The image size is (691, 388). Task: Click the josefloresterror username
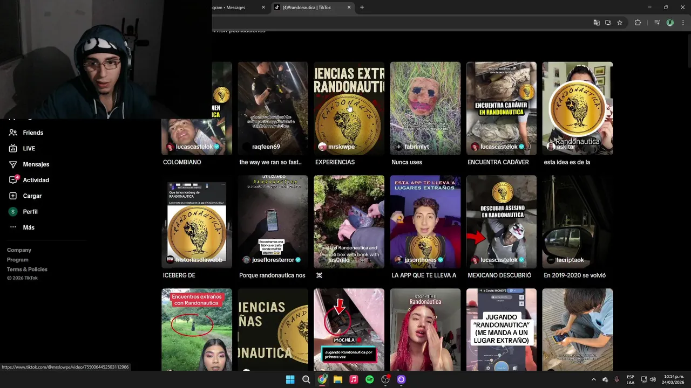273,260
